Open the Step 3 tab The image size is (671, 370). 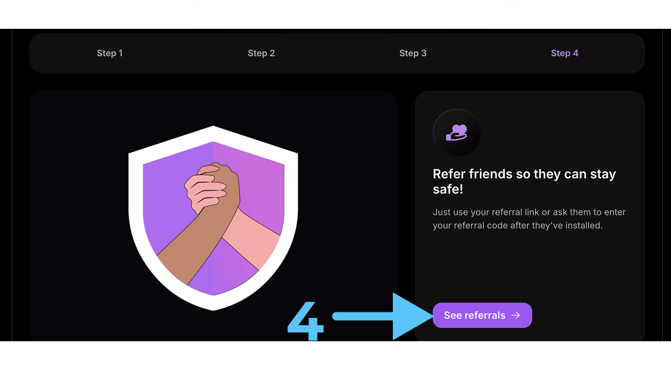pyautogui.click(x=413, y=53)
